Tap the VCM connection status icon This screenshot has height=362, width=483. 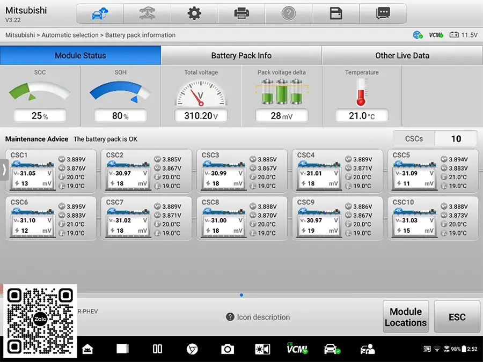436,35
